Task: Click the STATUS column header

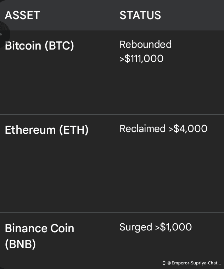Action: 140,16
